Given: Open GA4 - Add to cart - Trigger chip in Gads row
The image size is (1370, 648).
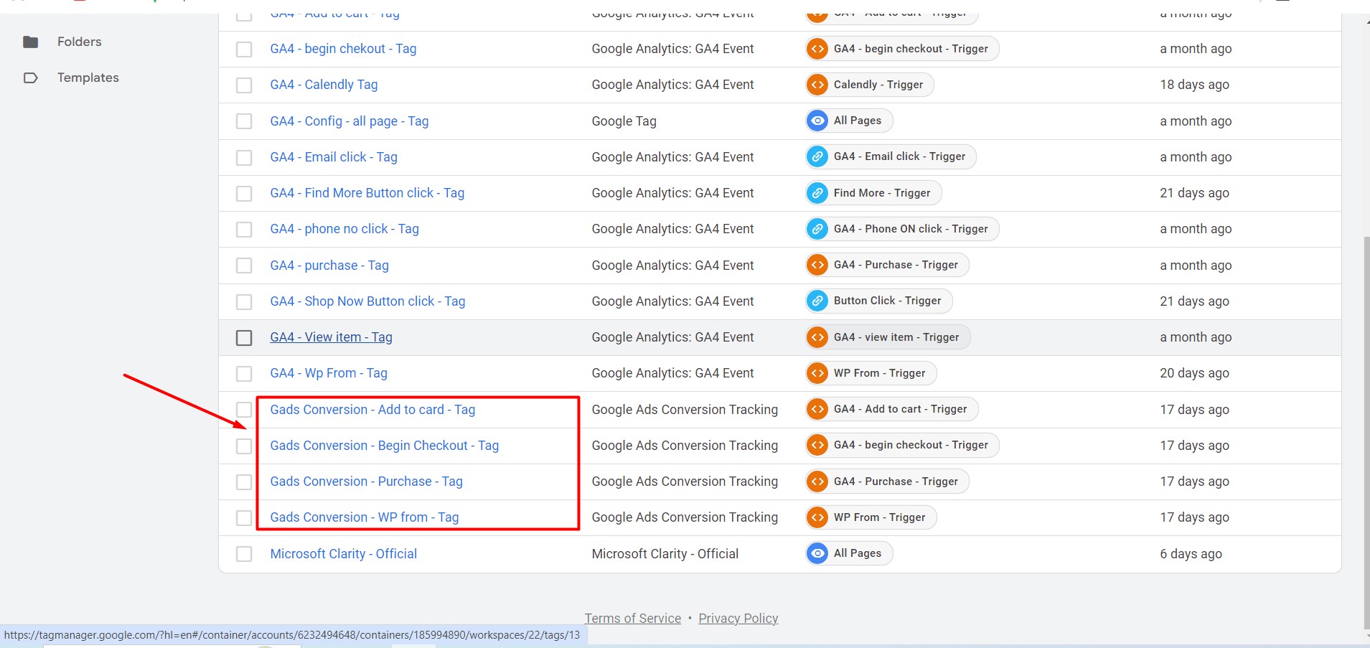Looking at the screenshot, I should (x=892, y=409).
